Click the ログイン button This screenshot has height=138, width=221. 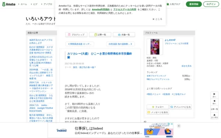coord(211,4)
